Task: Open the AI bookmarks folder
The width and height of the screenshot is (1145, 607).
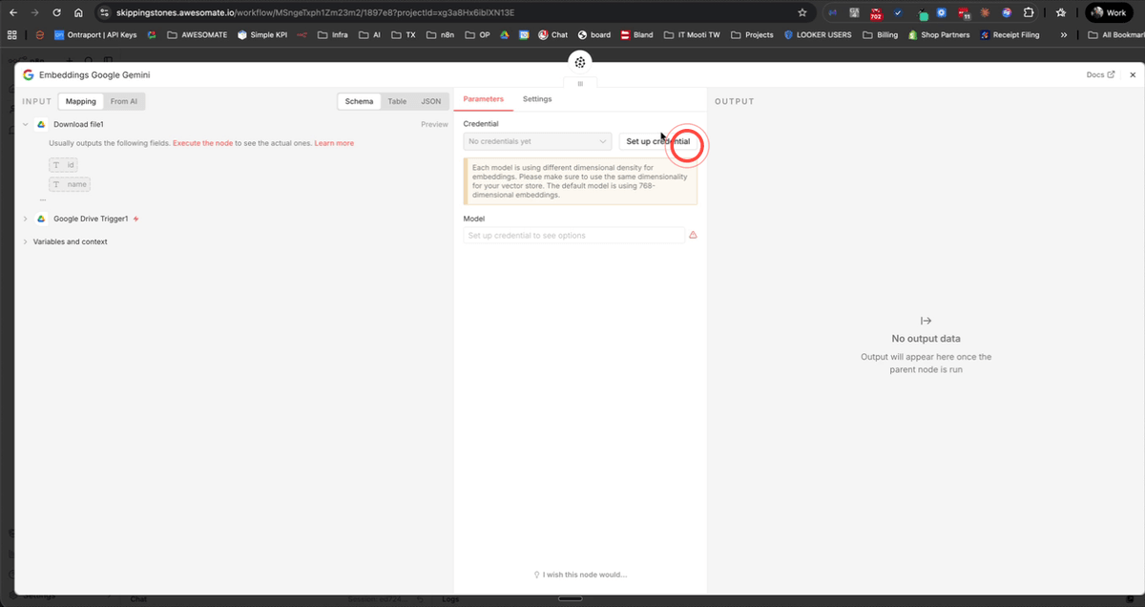Action: pyautogui.click(x=369, y=34)
